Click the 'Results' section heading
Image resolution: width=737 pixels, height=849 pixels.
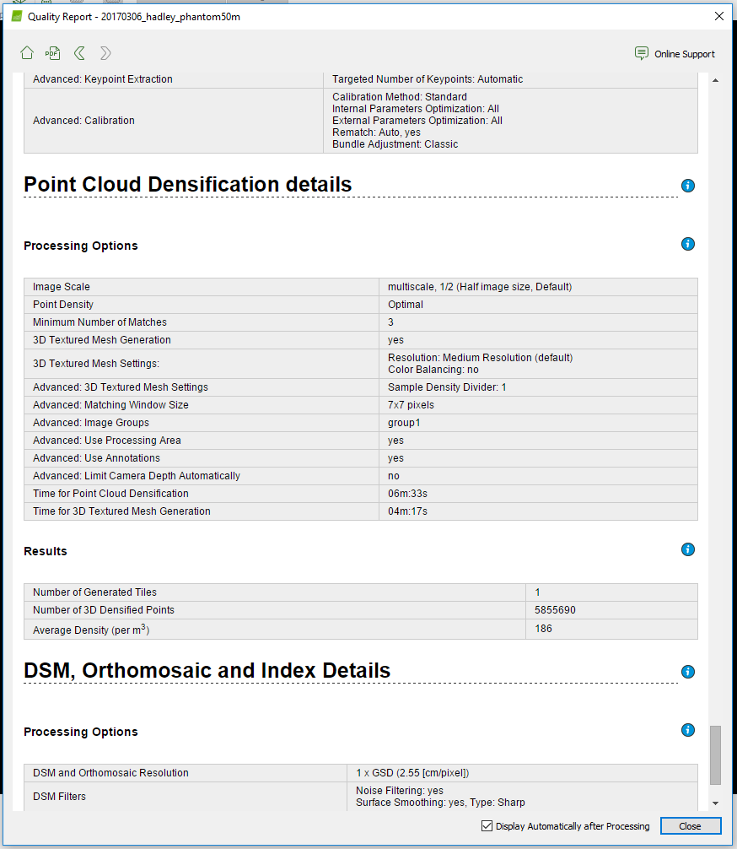pyautogui.click(x=46, y=551)
